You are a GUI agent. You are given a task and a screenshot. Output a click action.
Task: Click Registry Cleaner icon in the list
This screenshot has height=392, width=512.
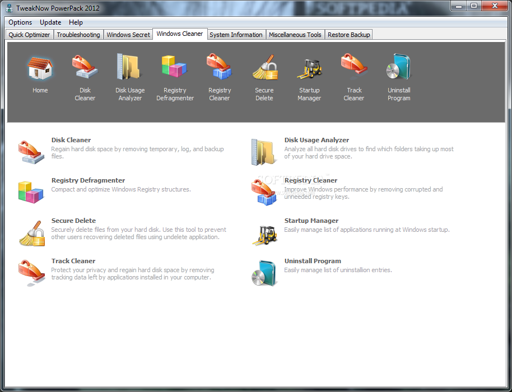[x=264, y=192]
